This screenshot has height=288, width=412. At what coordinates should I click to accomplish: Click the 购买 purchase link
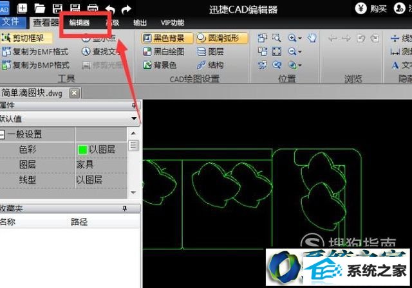coord(379,9)
